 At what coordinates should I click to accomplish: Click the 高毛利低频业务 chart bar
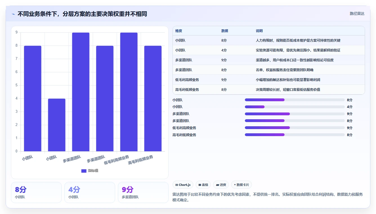(x=153, y=98)
